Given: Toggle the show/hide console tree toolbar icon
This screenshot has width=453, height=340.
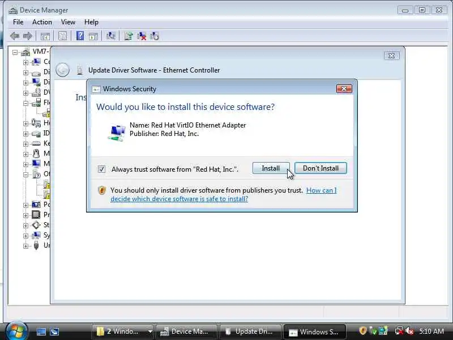Looking at the screenshot, I should tap(45, 36).
